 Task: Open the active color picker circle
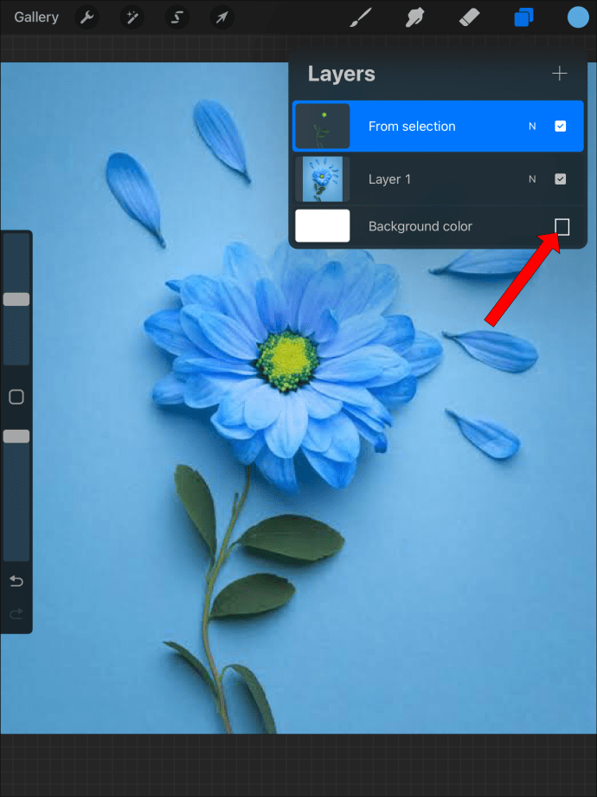click(578, 18)
